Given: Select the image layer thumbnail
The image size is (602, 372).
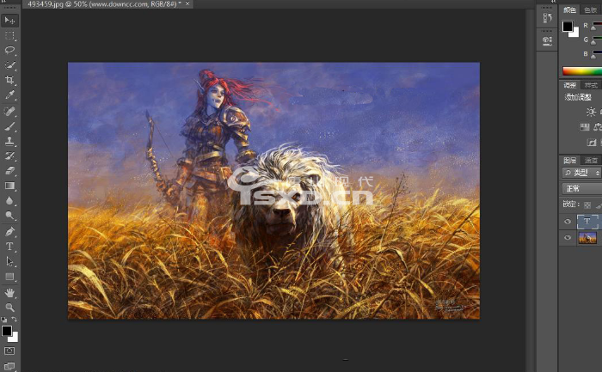Looking at the screenshot, I should (587, 238).
